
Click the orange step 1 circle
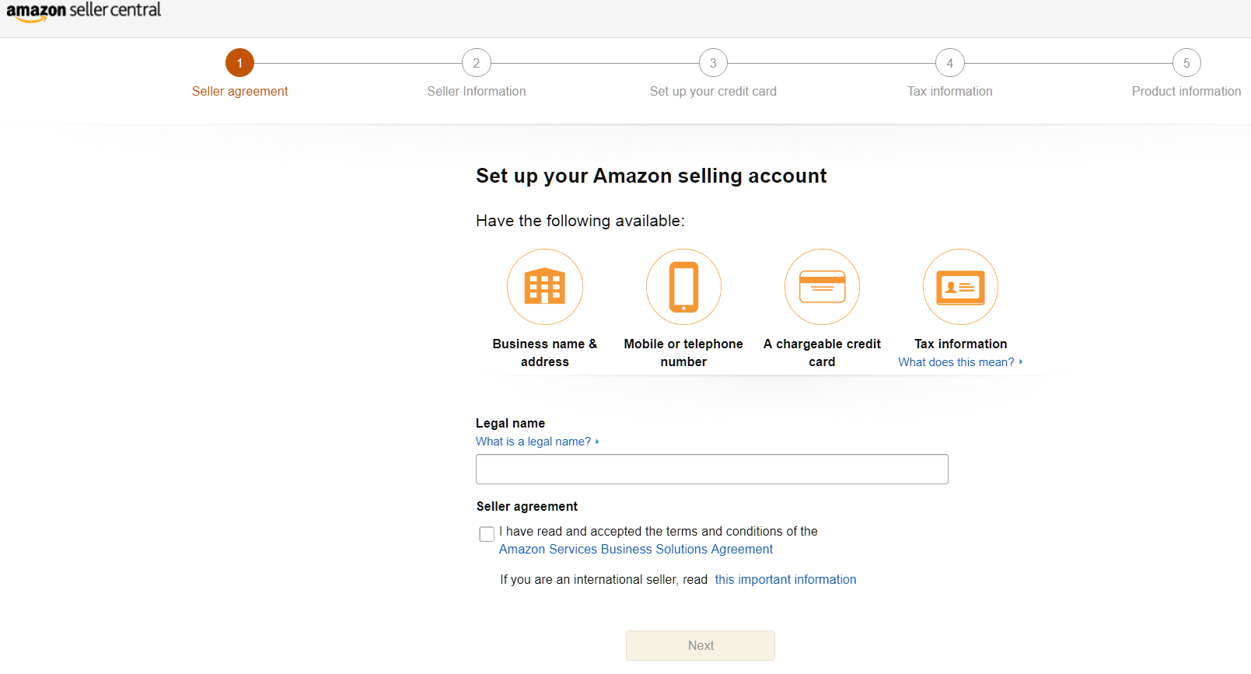239,62
